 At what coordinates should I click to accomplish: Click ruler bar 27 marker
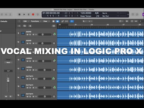coord(124,25)
